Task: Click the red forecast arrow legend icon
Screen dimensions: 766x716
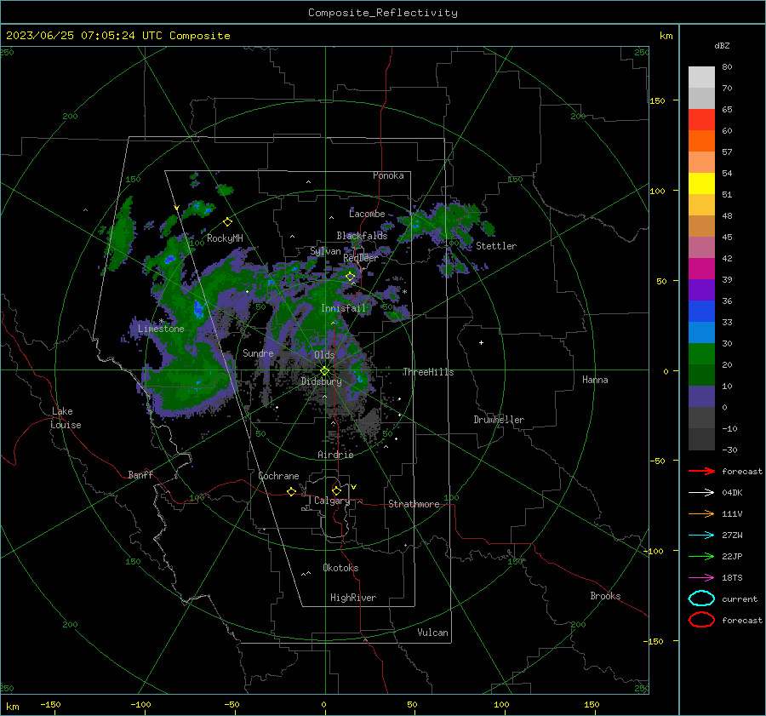Action: click(701, 471)
